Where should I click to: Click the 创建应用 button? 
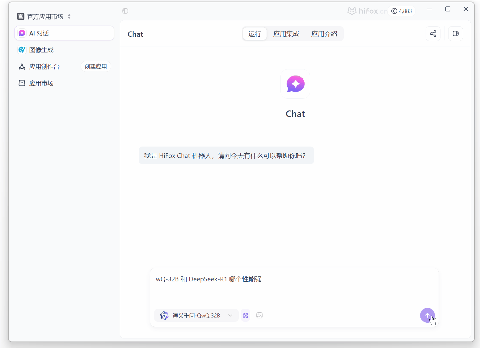pyautogui.click(x=96, y=67)
